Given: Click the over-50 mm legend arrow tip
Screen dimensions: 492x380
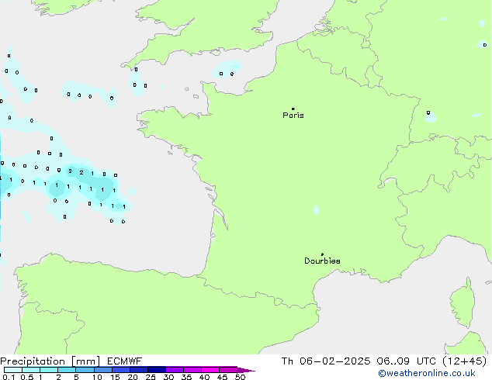Looking at the screenshot, I should click(246, 370).
